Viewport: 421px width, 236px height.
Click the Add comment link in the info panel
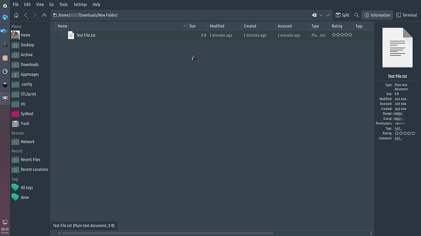(398, 138)
